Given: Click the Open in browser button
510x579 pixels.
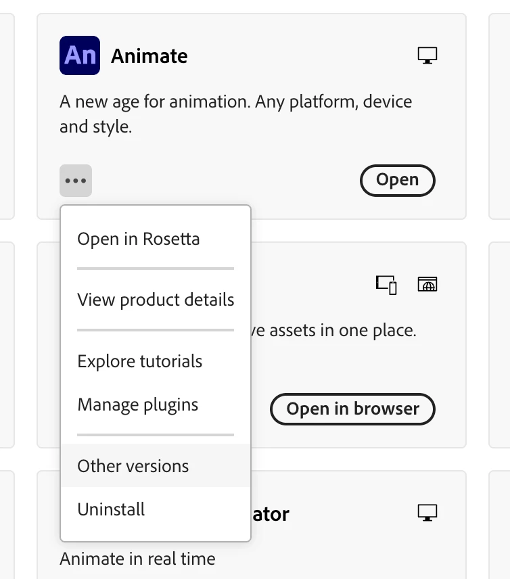Looking at the screenshot, I should [x=352, y=409].
